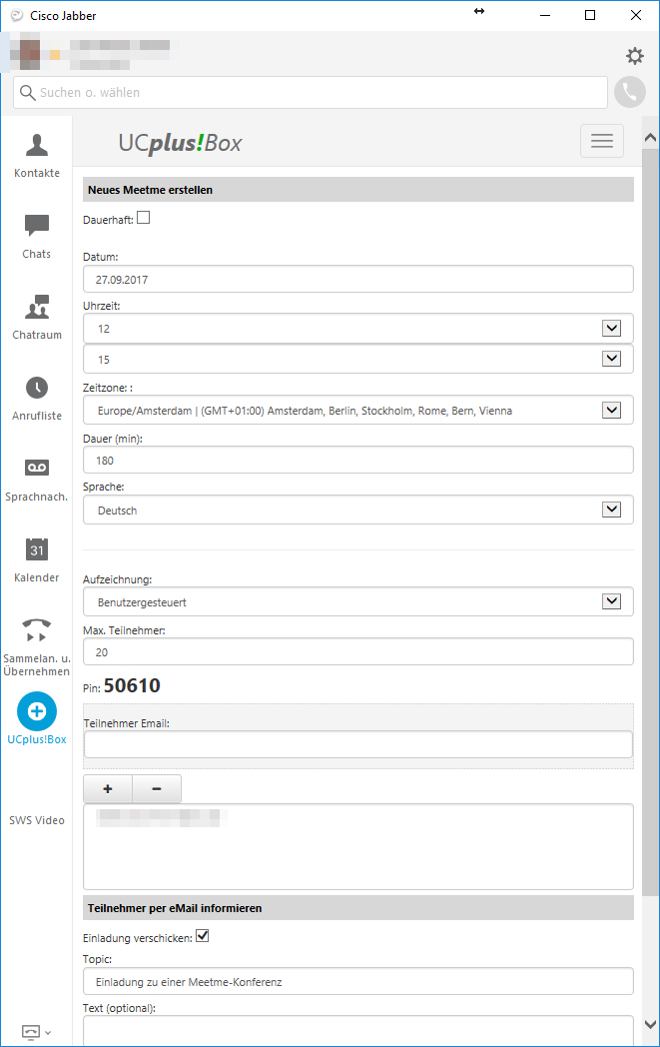
Task: Remove participant with minus button
Action: 157,788
